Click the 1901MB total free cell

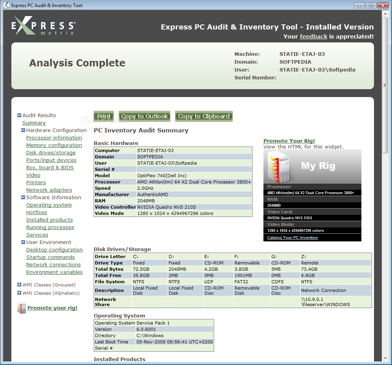(252, 275)
